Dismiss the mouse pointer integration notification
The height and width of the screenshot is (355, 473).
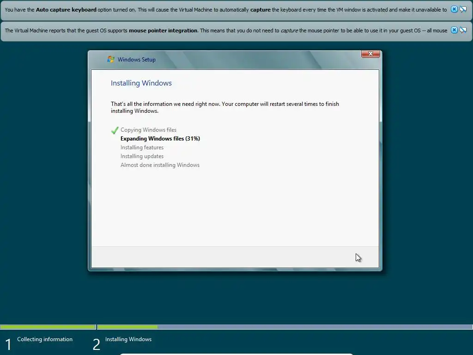[x=454, y=30]
